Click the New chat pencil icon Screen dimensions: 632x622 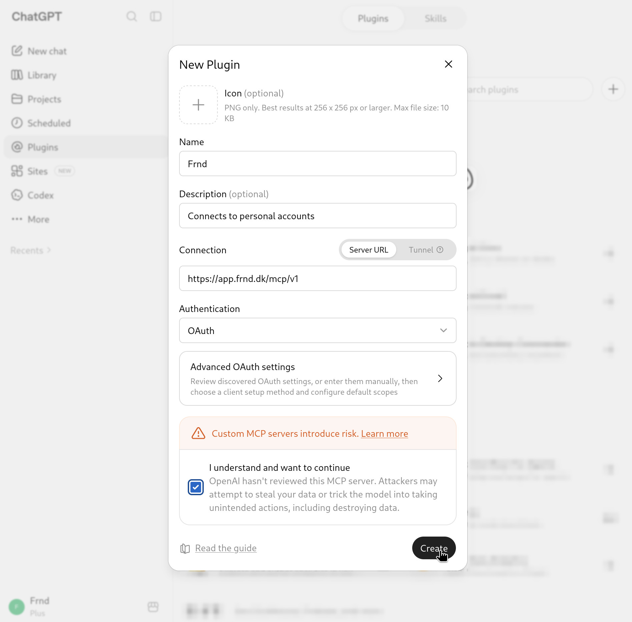click(x=17, y=51)
